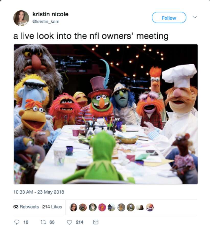Click the last liker avatar in row
The width and height of the screenshot is (210, 235).
(x=150, y=207)
